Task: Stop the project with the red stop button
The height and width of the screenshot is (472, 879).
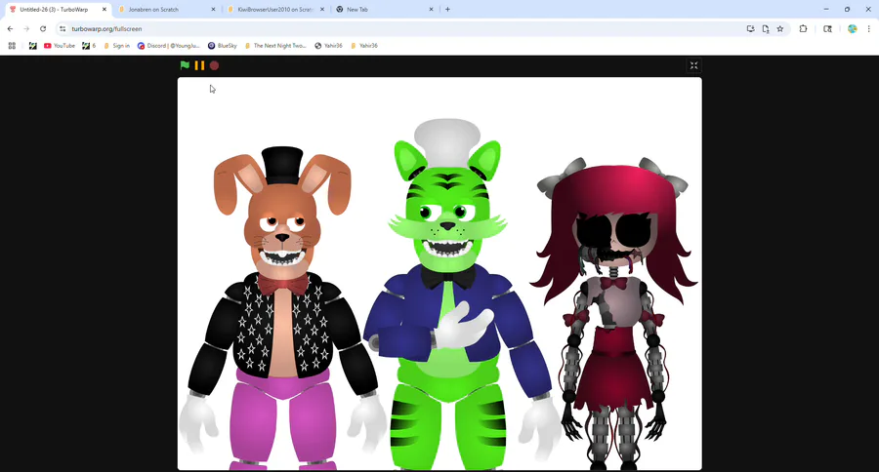Action: tap(214, 65)
